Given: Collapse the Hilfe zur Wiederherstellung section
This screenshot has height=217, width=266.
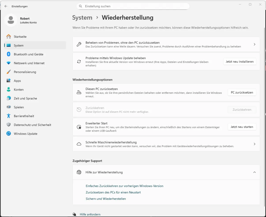Looking at the screenshot, I should pyautogui.click(x=254, y=172).
